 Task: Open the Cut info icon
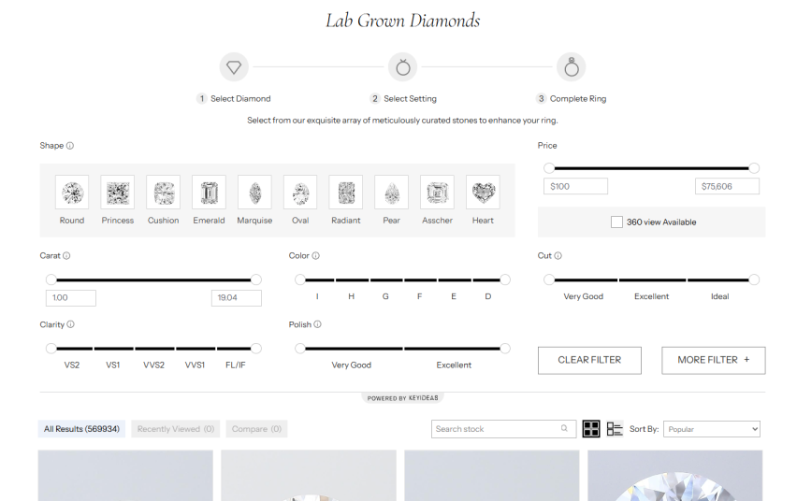click(558, 255)
